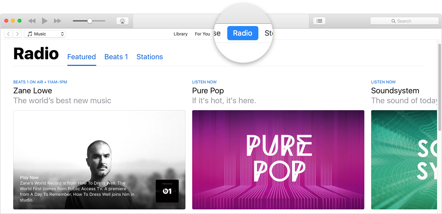Click the Rewind skip icon
The height and width of the screenshot is (214, 442).
pos(31,21)
